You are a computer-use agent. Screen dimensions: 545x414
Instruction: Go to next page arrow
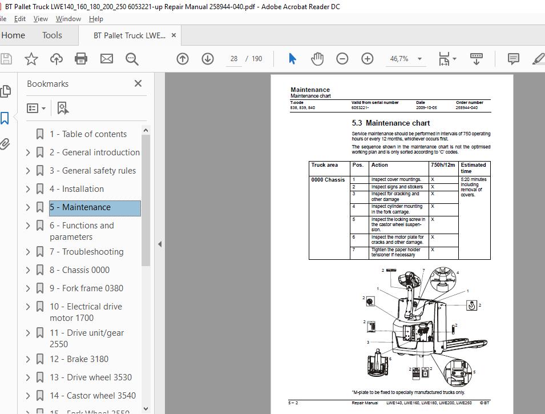click(208, 59)
